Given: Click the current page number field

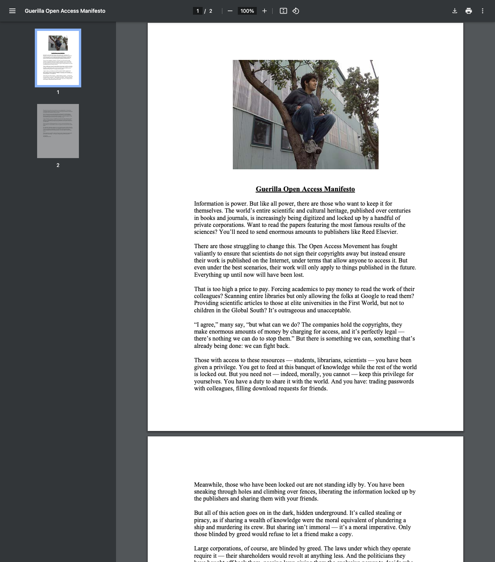Looking at the screenshot, I should tap(198, 11).
